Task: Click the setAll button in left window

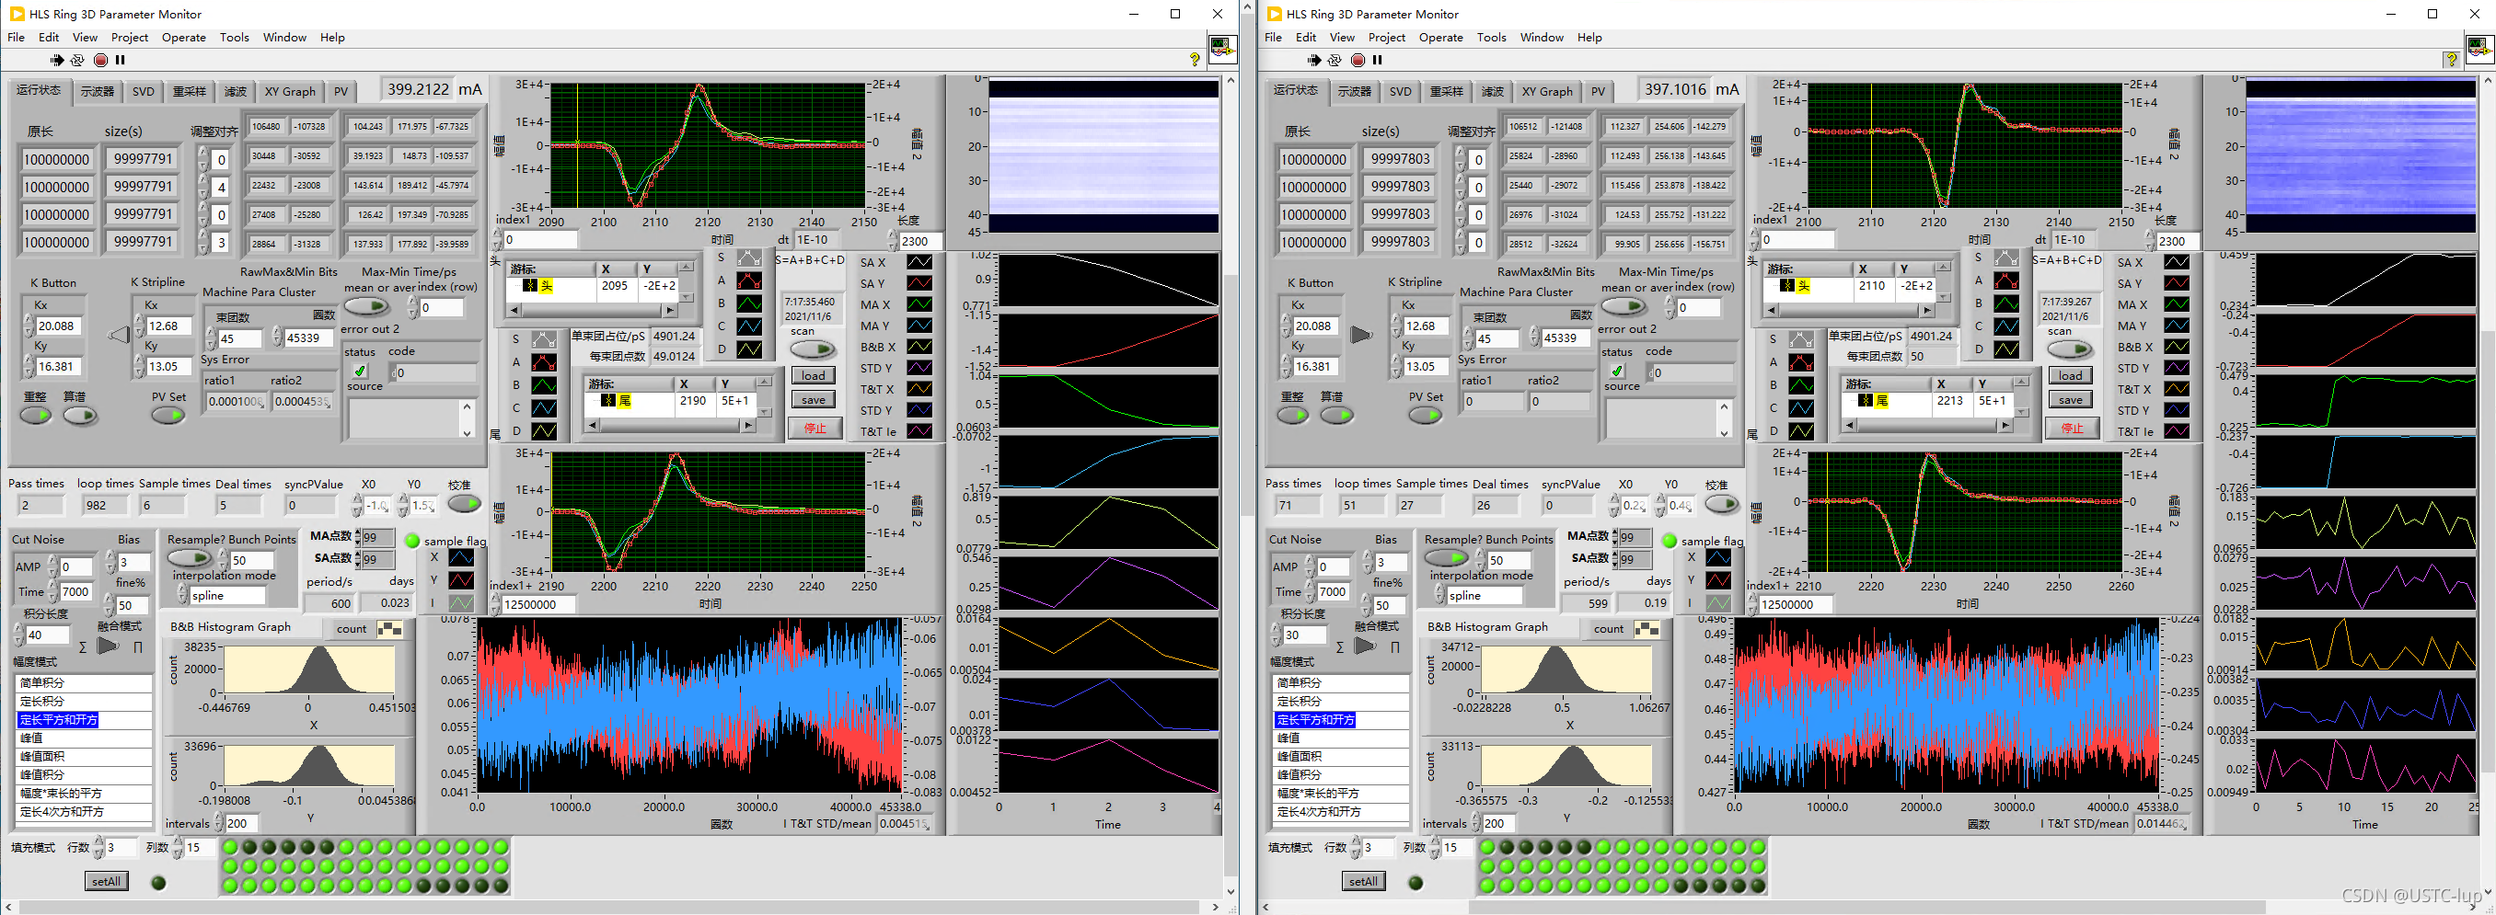Action: click(x=107, y=881)
